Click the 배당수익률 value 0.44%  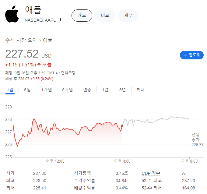tap(121, 188)
